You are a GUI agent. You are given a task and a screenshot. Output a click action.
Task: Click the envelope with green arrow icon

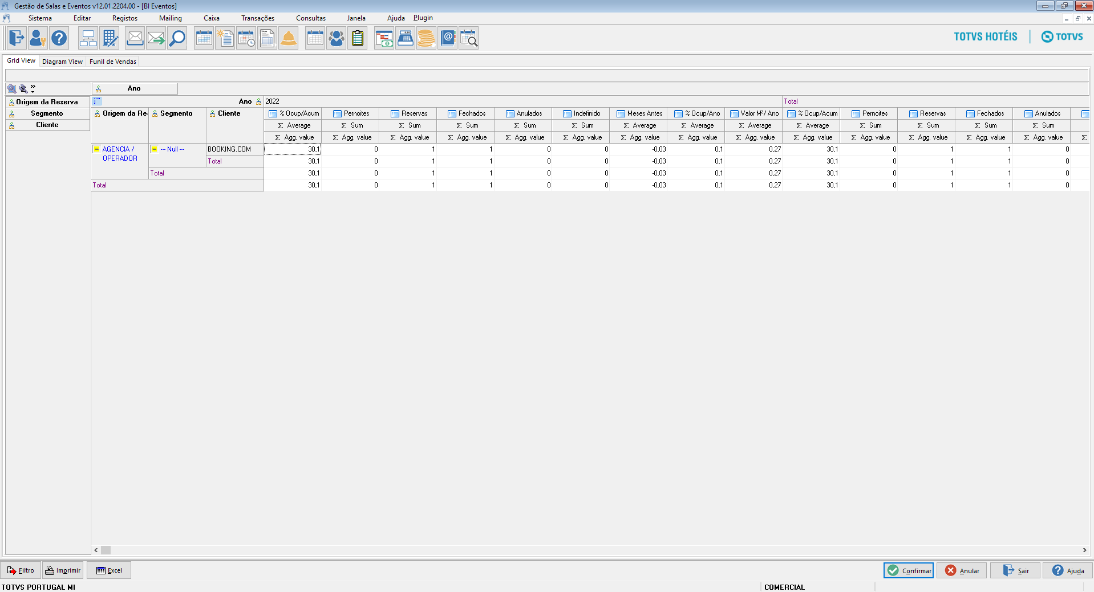coord(156,38)
